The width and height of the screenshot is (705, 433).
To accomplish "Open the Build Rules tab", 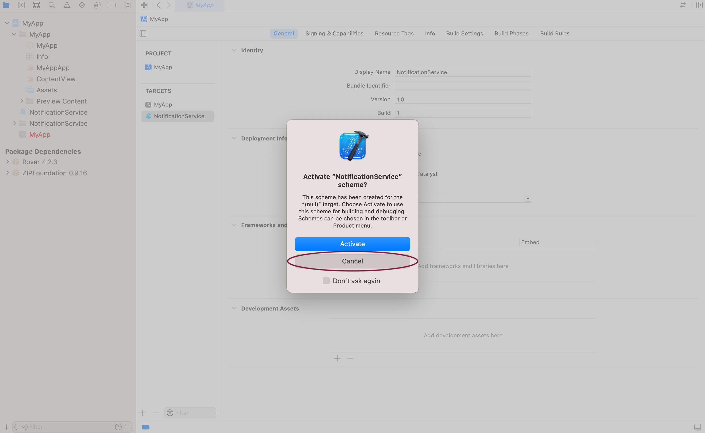I will [555, 33].
